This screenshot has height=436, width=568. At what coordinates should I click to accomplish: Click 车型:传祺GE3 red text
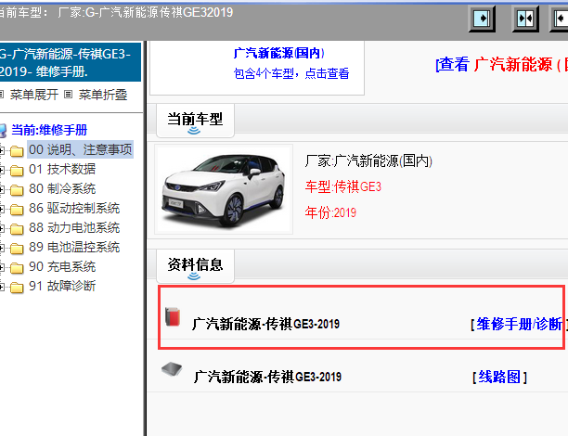click(343, 186)
